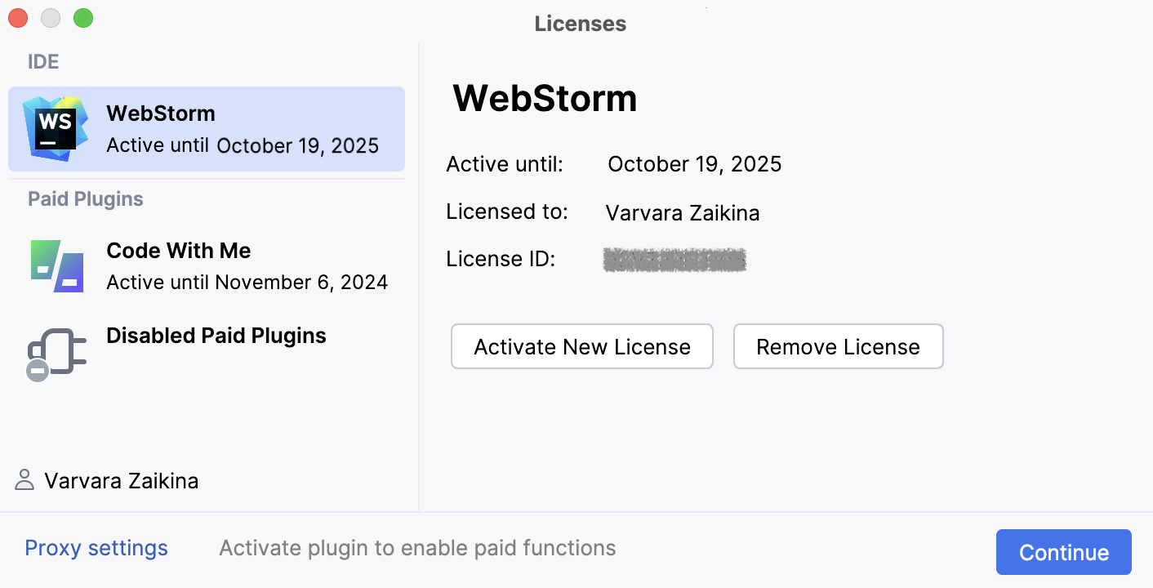Click the blurred License ID value

point(674,260)
